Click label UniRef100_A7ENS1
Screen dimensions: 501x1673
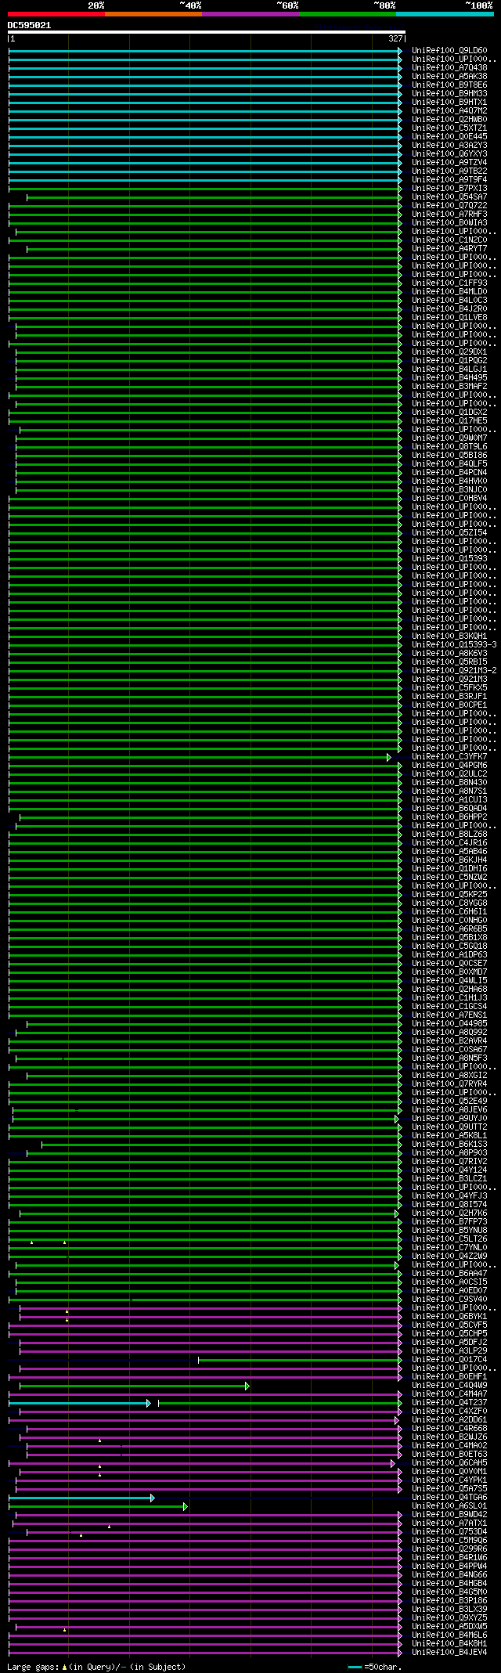pyautogui.click(x=449, y=1015)
